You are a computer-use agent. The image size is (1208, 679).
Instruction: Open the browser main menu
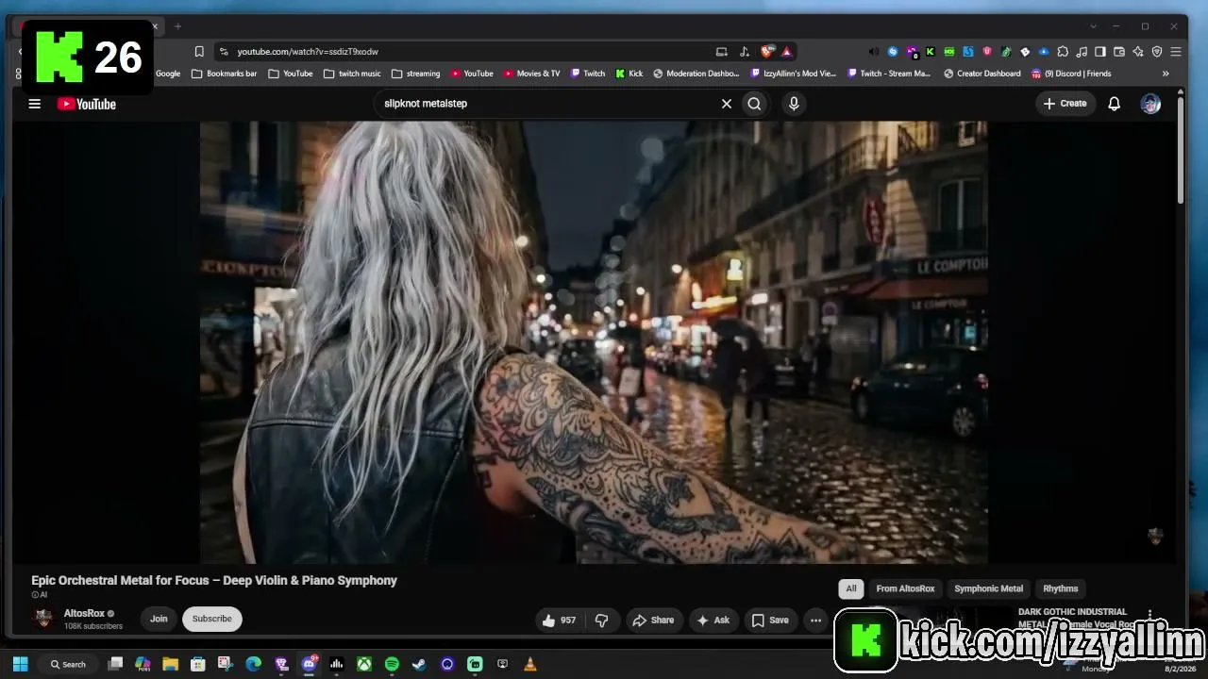[x=1176, y=52]
